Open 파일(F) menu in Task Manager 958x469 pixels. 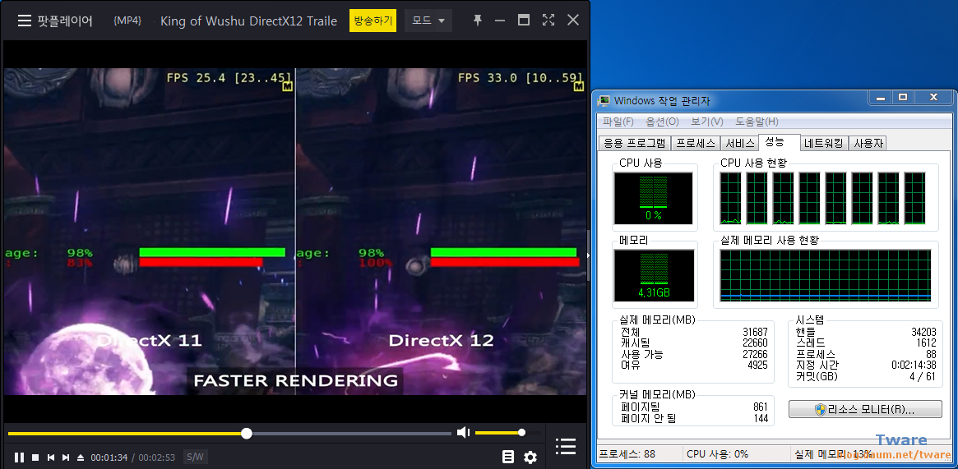tap(618, 122)
